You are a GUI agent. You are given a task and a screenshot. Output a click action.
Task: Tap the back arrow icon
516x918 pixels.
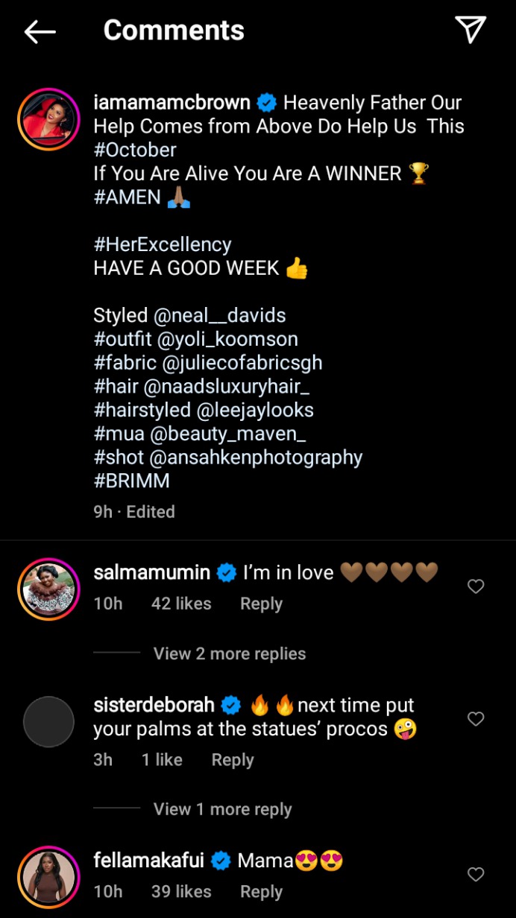(40, 31)
